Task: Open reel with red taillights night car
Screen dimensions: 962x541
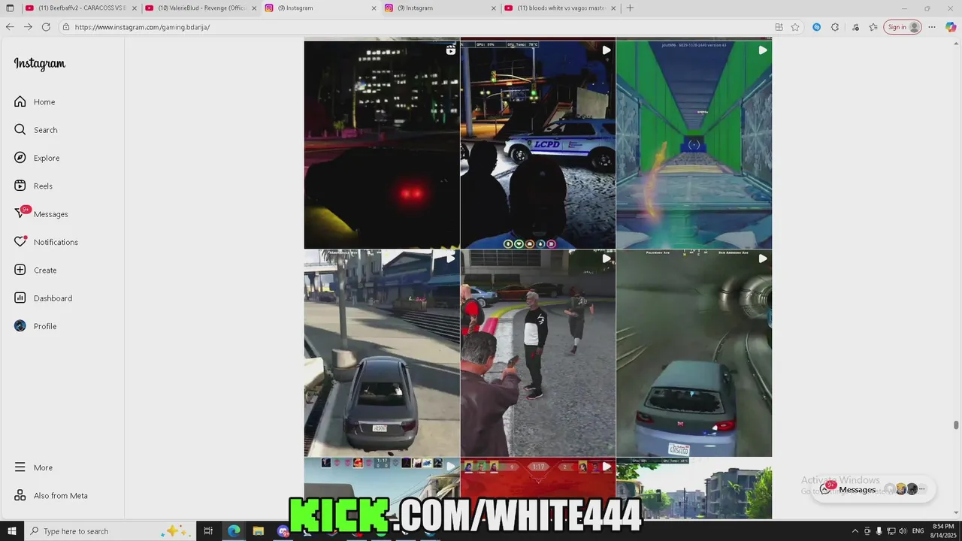Action: (382, 144)
